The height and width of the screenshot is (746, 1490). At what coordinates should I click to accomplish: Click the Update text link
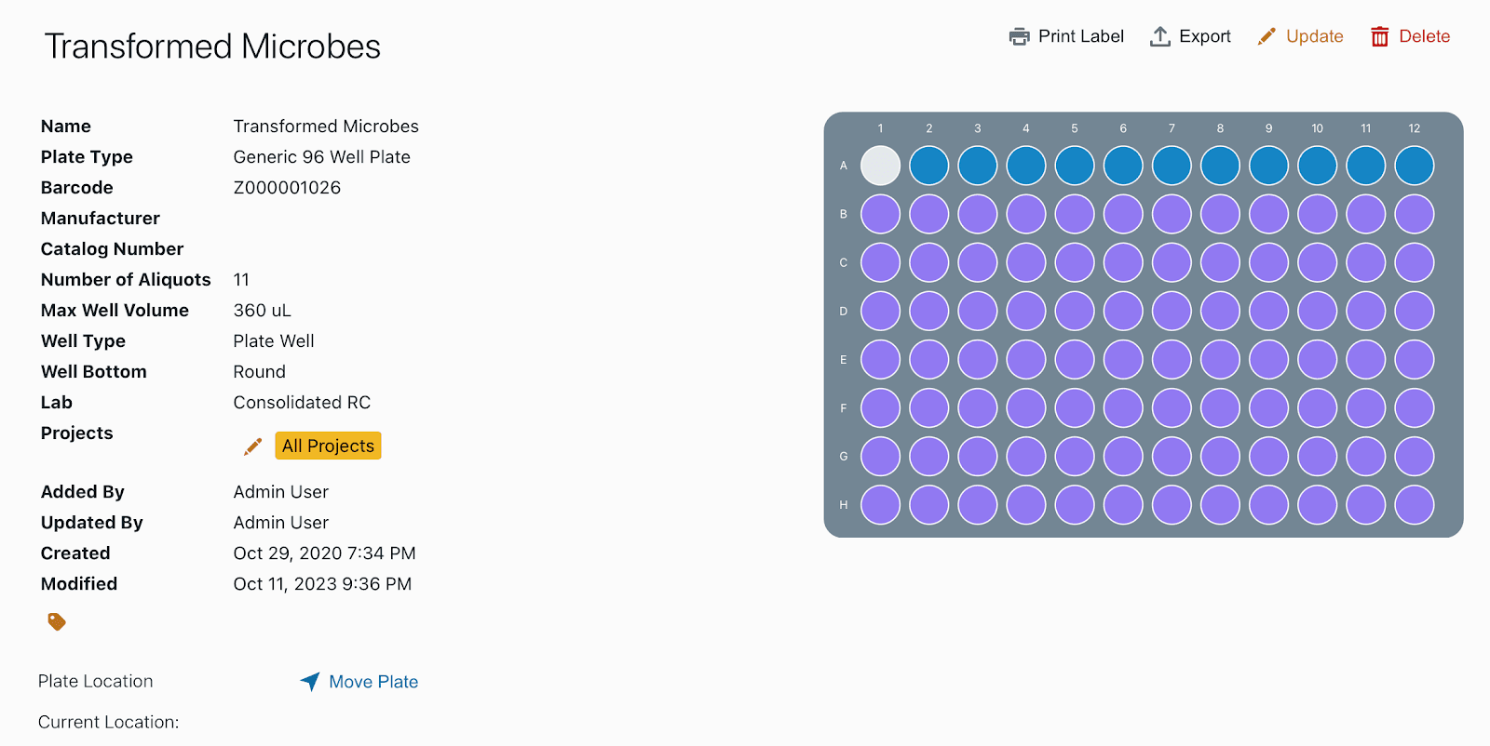[x=1314, y=36]
